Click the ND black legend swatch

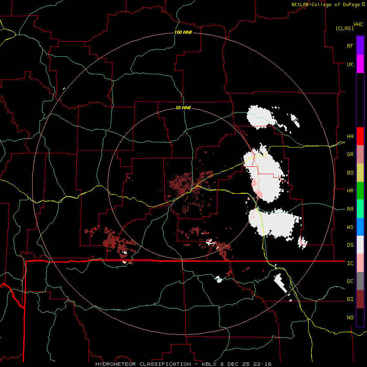(x=360, y=317)
